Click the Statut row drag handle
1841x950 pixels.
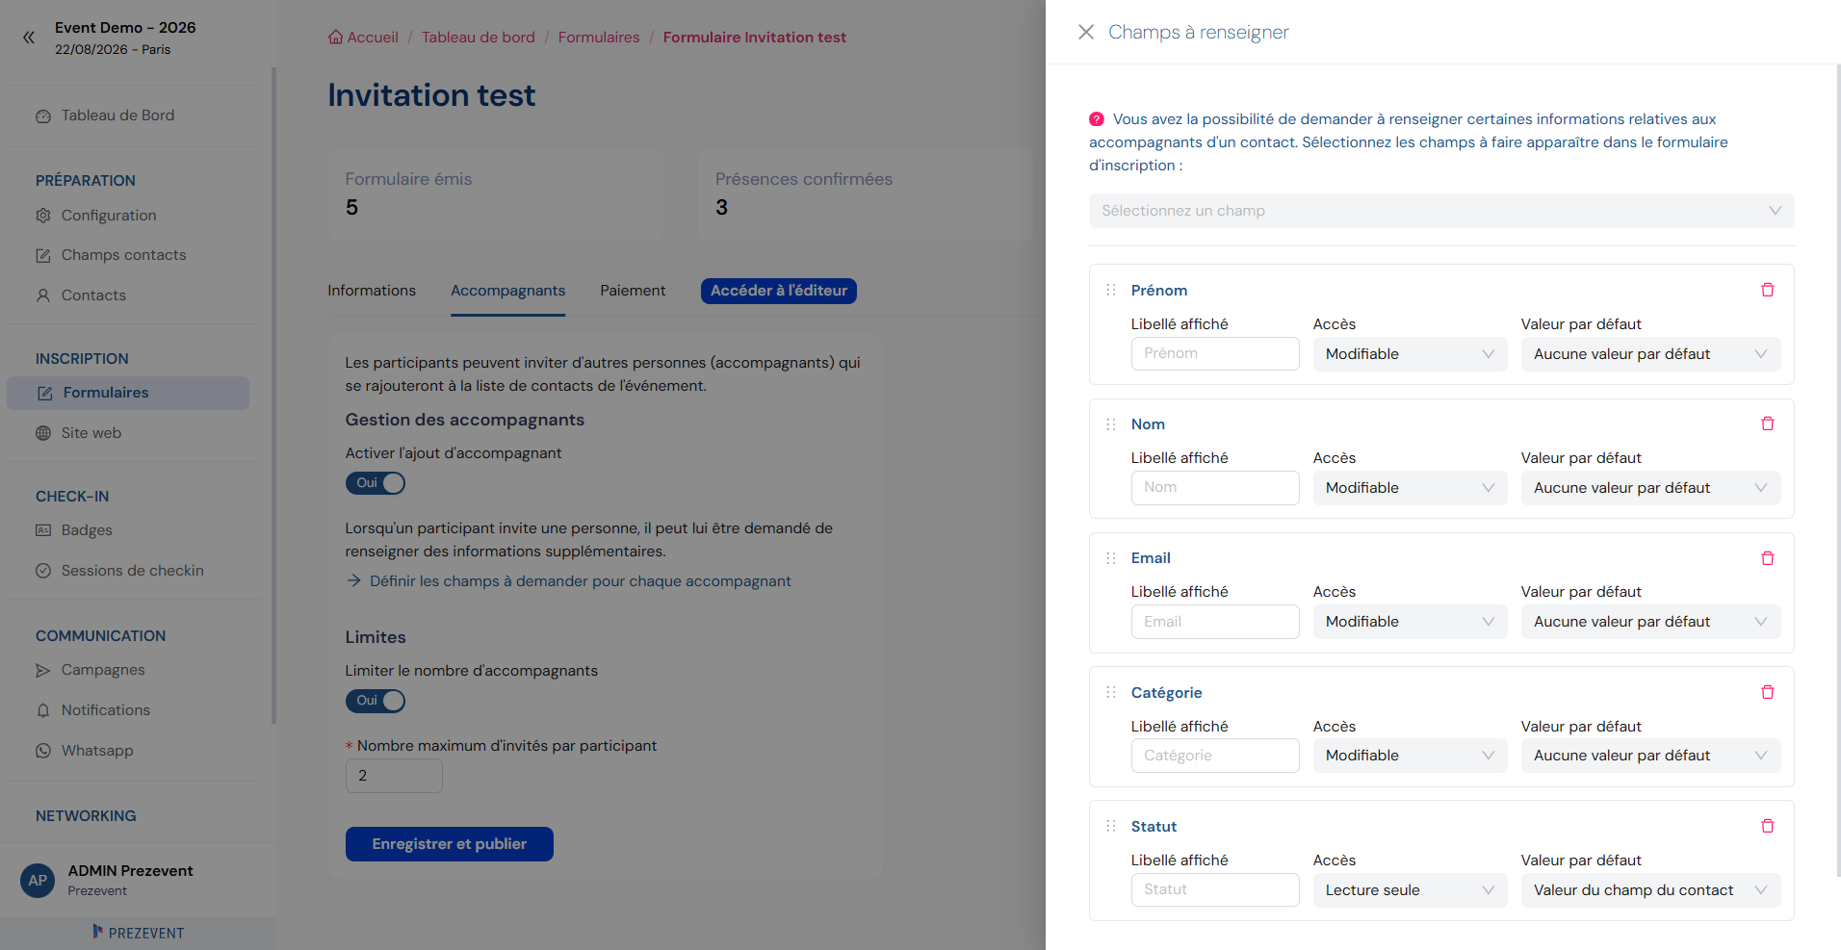tap(1111, 826)
